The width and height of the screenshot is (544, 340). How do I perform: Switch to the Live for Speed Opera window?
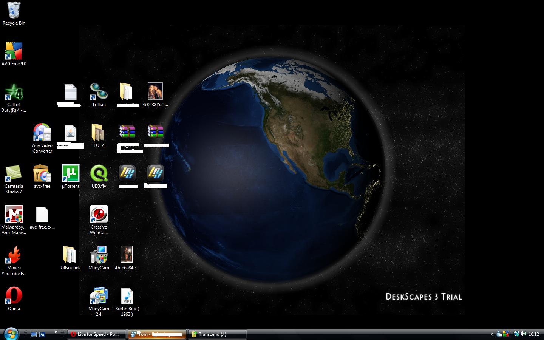97,334
